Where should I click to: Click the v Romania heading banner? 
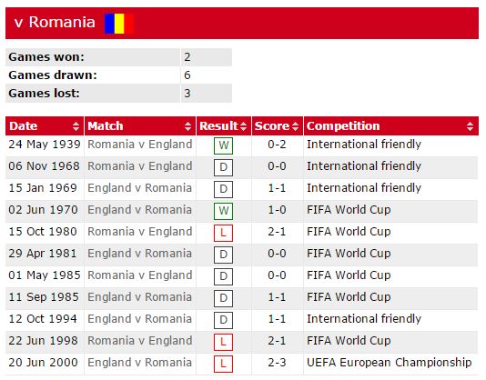242,24
